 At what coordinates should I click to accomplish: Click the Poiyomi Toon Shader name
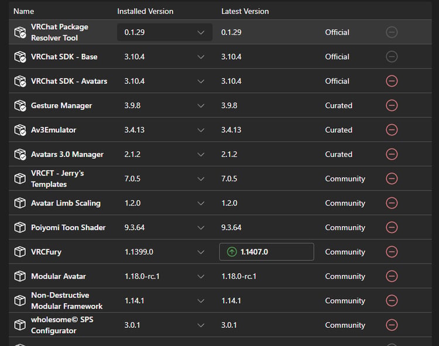coord(68,227)
